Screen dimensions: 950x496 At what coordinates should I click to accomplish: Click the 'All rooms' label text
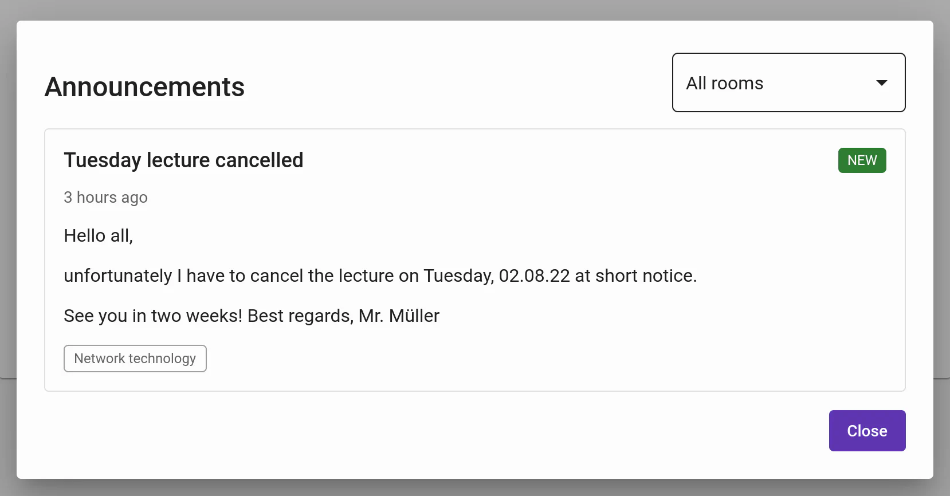pyautogui.click(x=724, y=83)
